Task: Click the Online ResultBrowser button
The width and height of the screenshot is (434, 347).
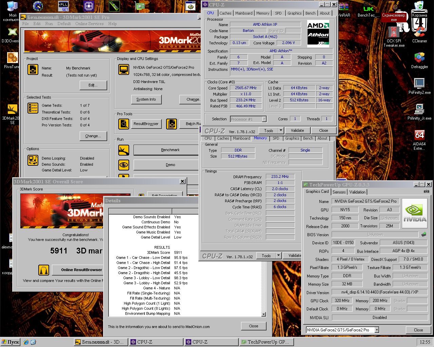Action: 78,270
